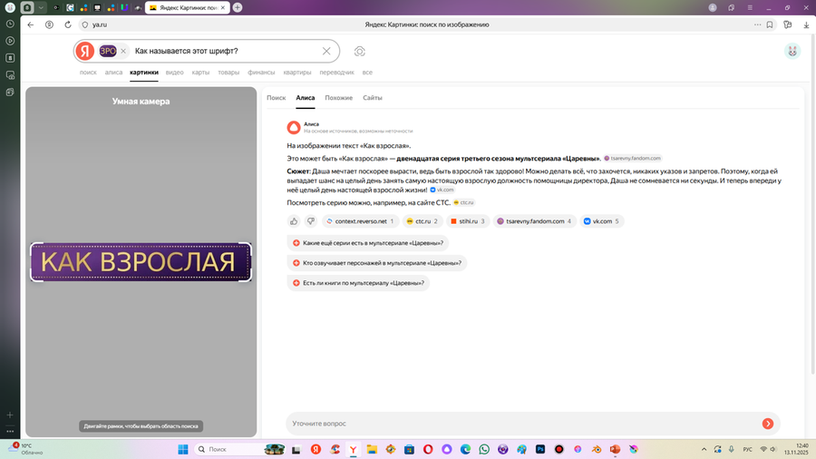
Task: Bookmark this page with the bookmark icon
Action: (x=770, y=24)
